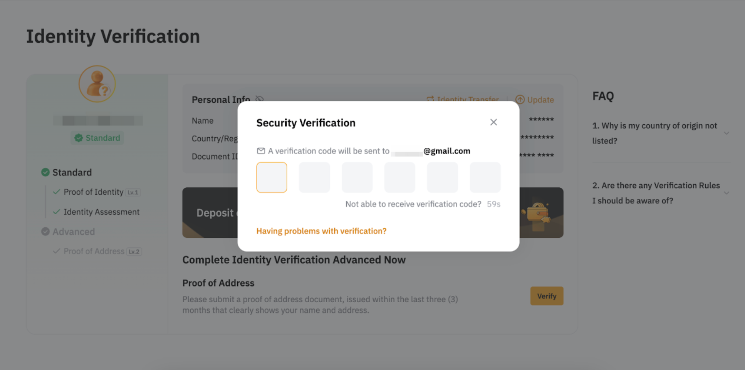
Task: Click the second verification code box
Action: click(x=314, y=177)
